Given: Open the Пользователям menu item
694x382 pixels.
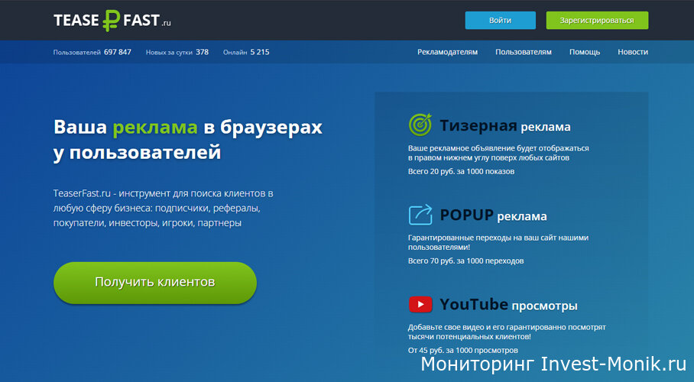Looking at the screenshot, I should click(x=523, y=52).
